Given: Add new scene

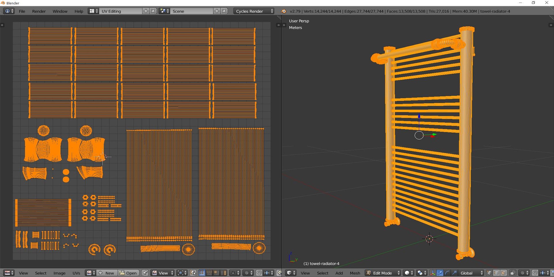Looking at the screenshot, I should (217, 11).
